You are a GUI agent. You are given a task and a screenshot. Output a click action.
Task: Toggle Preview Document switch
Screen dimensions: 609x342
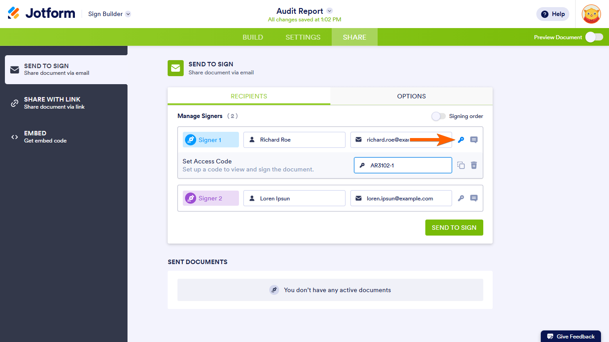coord(594,37)
